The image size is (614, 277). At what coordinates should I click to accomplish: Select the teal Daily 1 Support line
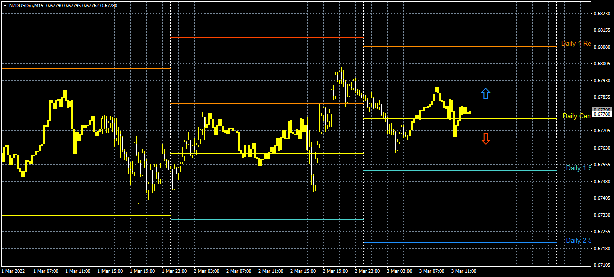tap(460, 170)
